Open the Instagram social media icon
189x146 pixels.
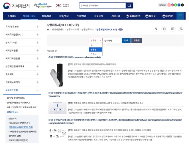pos(172,5)
